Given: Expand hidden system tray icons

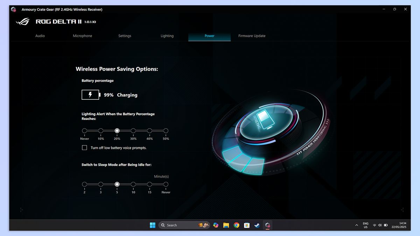Looking at the screenshot, I should 357,225.
